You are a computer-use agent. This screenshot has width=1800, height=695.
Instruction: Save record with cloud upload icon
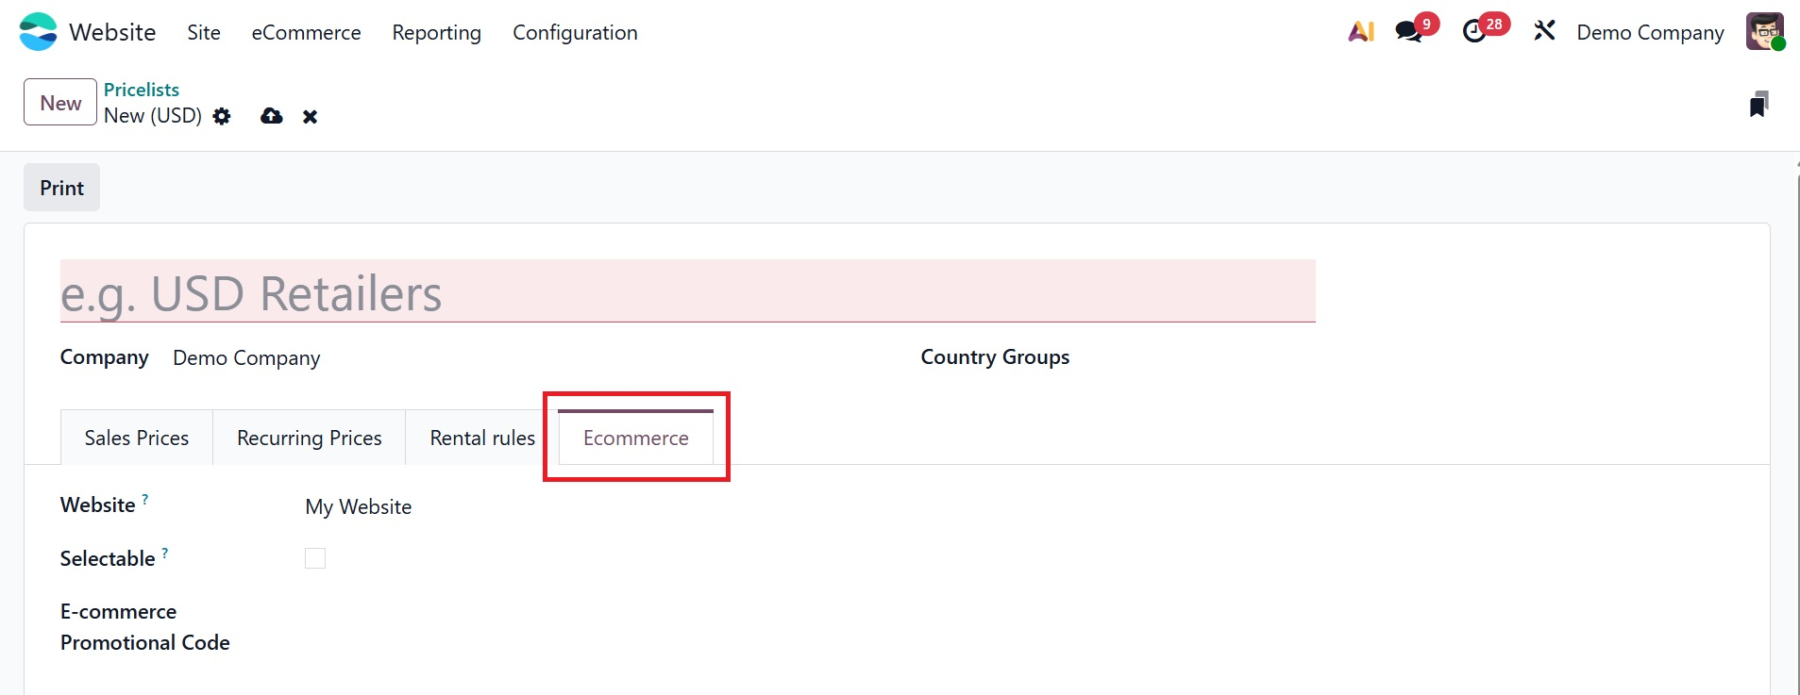coord(272,116)
